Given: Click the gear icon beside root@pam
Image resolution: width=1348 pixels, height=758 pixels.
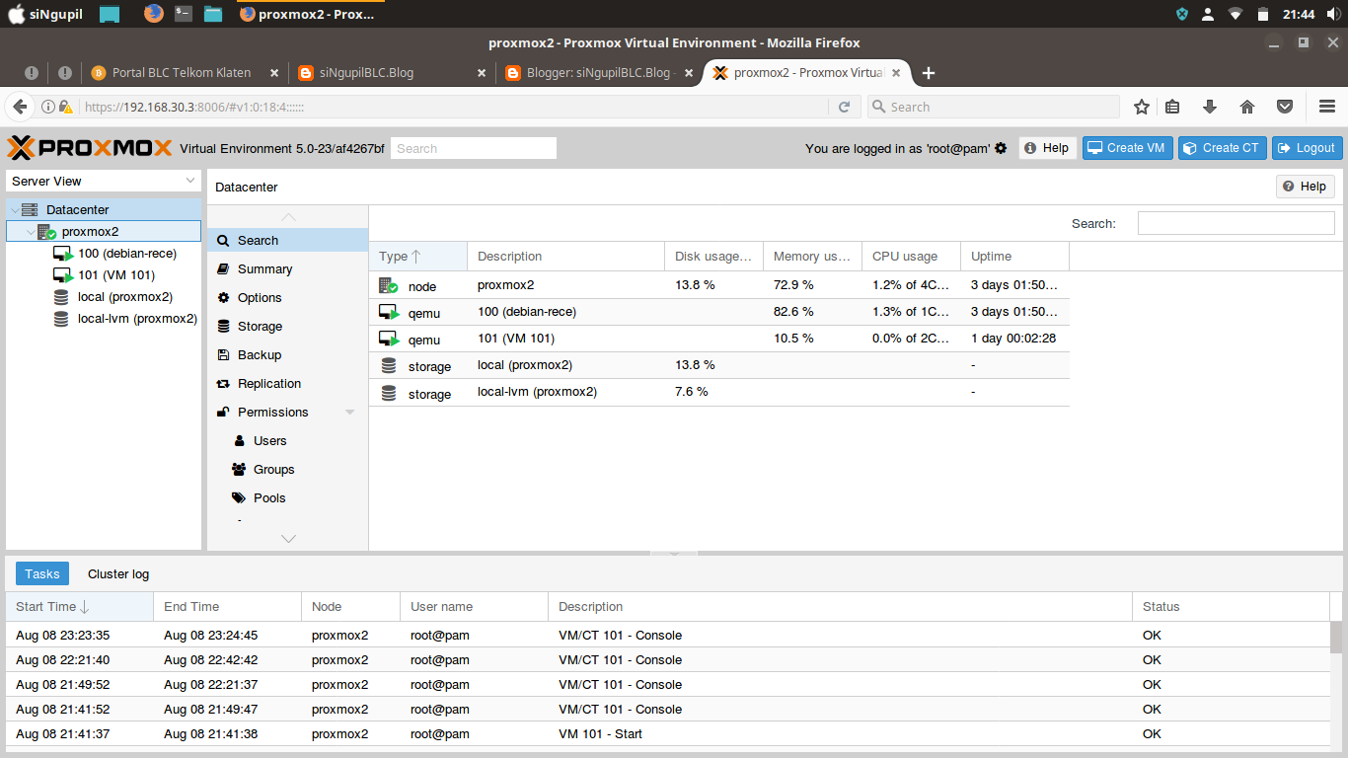Looking at the screenshot, I should click(x=1001, y=148).
